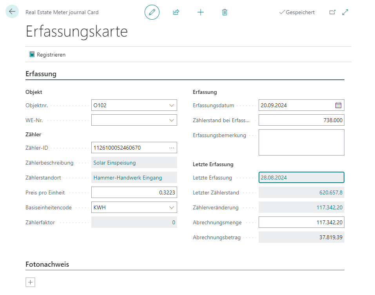Collapse the Fotonachweis section header
375x295 pixels.
(x=47, y=264)
